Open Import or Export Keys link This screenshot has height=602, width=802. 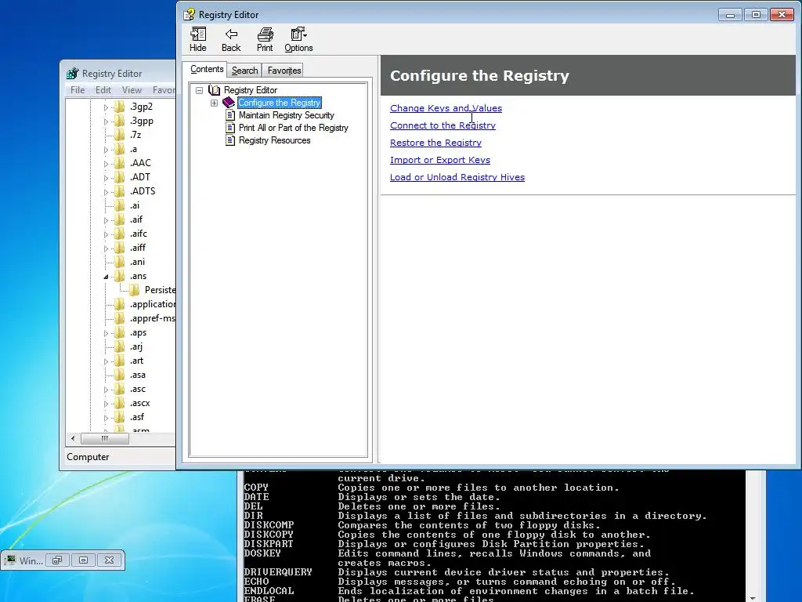point(440,160)
